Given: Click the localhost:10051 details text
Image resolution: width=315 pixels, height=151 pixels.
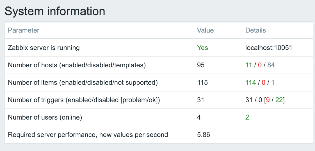Looking at the screenshot, I should [269, 48].
